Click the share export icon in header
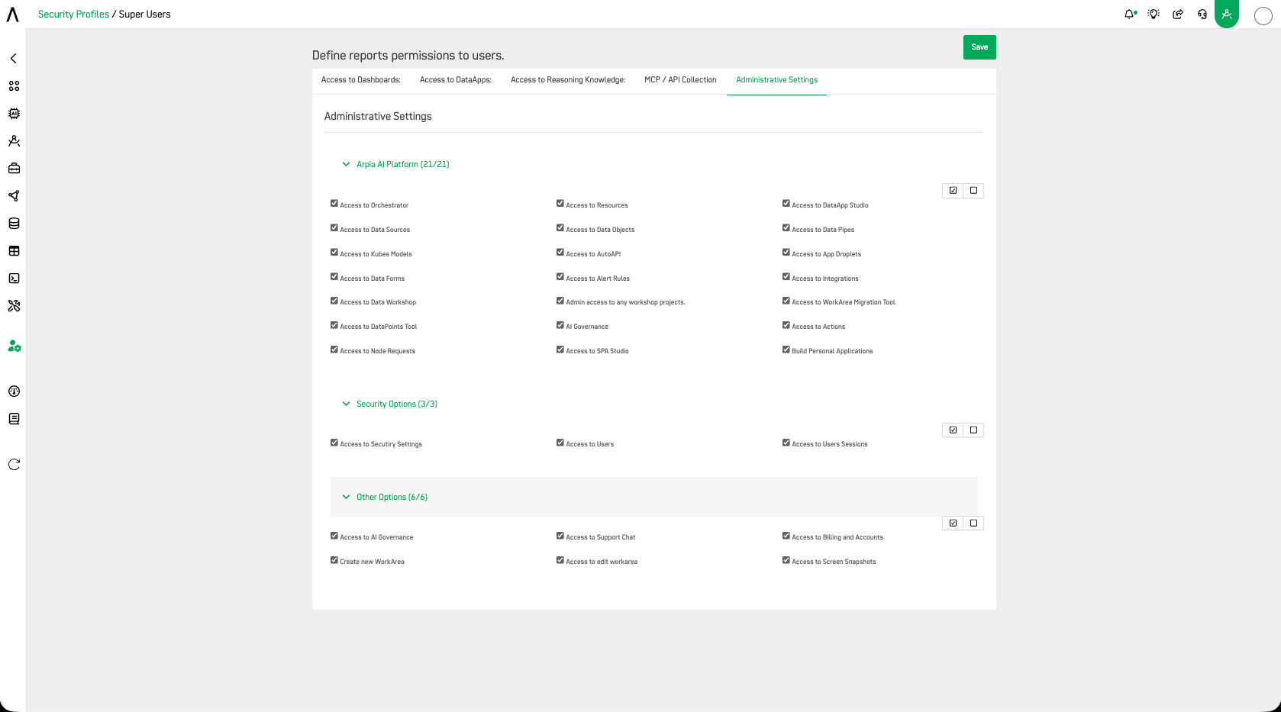This screenshot has width=1281, height=712. click(x=1178, y=14)
